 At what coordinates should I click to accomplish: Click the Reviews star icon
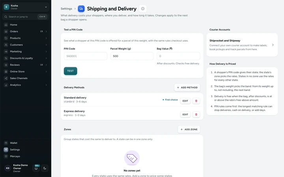tap(6, 65)
